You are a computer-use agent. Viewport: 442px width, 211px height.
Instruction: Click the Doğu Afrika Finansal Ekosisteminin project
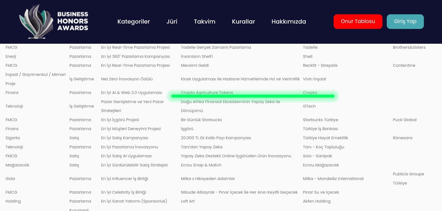coord(231,106)
